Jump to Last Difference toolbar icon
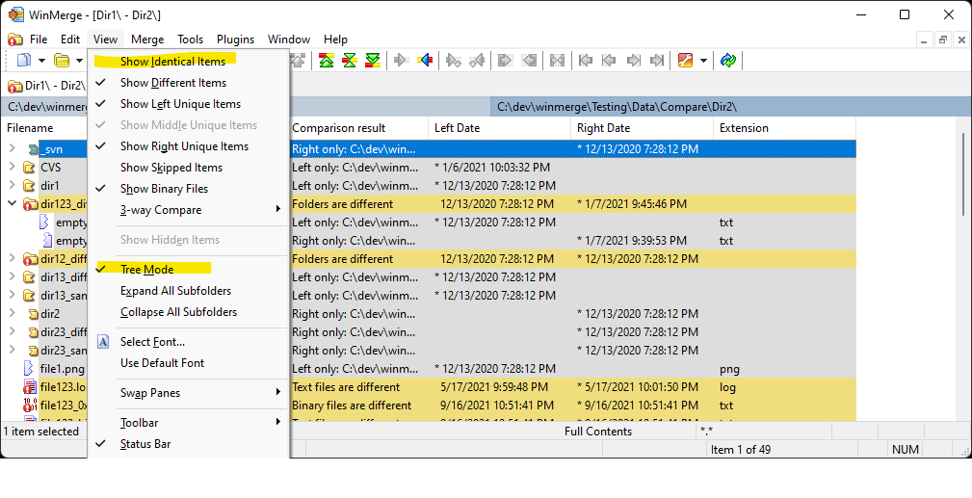The image size is (972, 498). point(373,60)
